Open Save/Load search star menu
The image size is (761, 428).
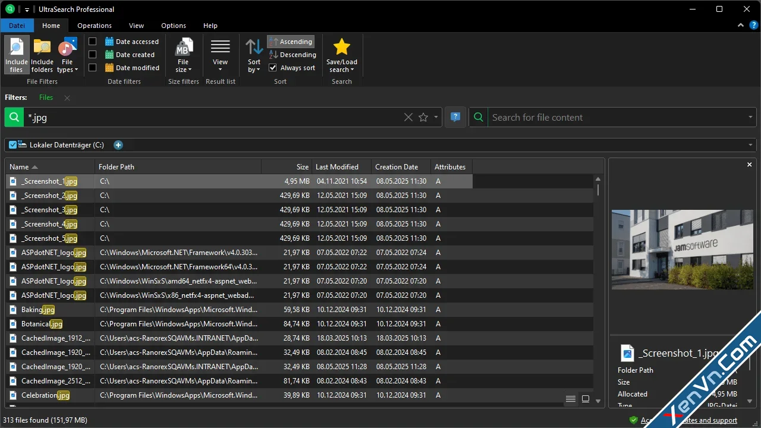tap(342, 55)
